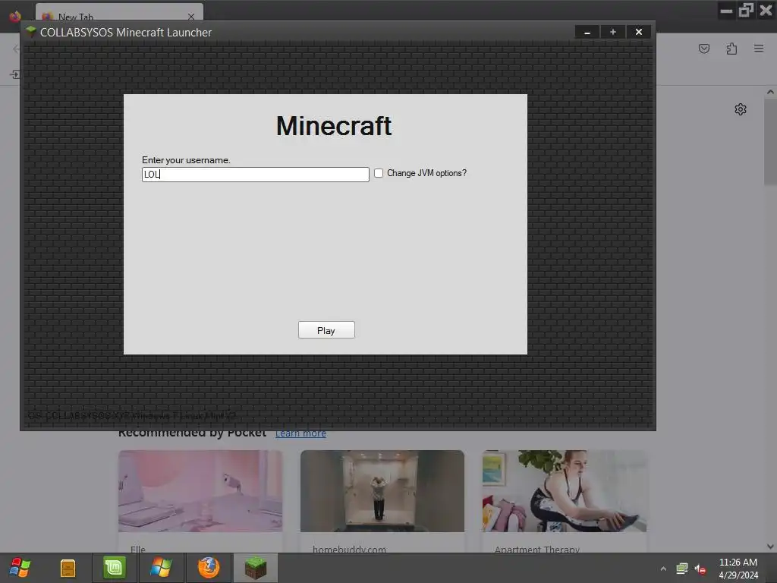Click the Minecraft grass block taskbar icon
The height and width of the screenshot is (583, 777).
tap(256, 568)
